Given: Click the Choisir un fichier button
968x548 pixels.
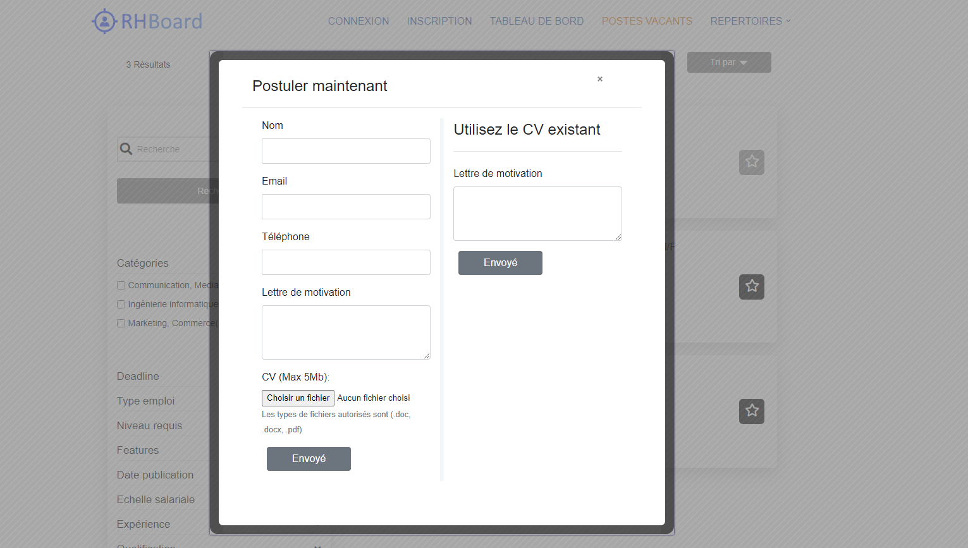Looking at the screenshot, I should pos(298,398).
